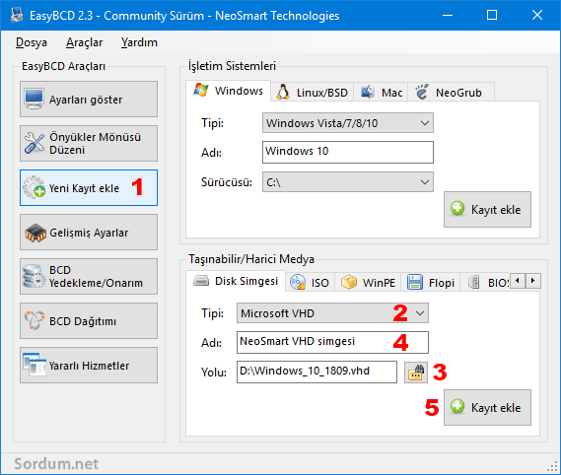The image size is (561, 475).
Task: Open Yararlı Hizmetler section
Action: pyautogui.click(x=89, y=366)
